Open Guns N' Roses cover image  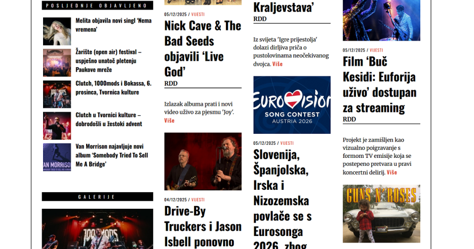(x=381, y=214)
